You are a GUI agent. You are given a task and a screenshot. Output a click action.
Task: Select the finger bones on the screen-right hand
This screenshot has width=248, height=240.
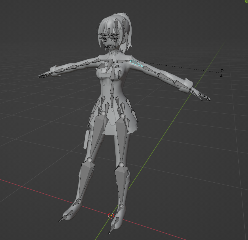[204, 97]
